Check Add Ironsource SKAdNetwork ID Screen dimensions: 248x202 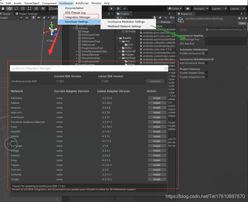(x=206, y=63)
